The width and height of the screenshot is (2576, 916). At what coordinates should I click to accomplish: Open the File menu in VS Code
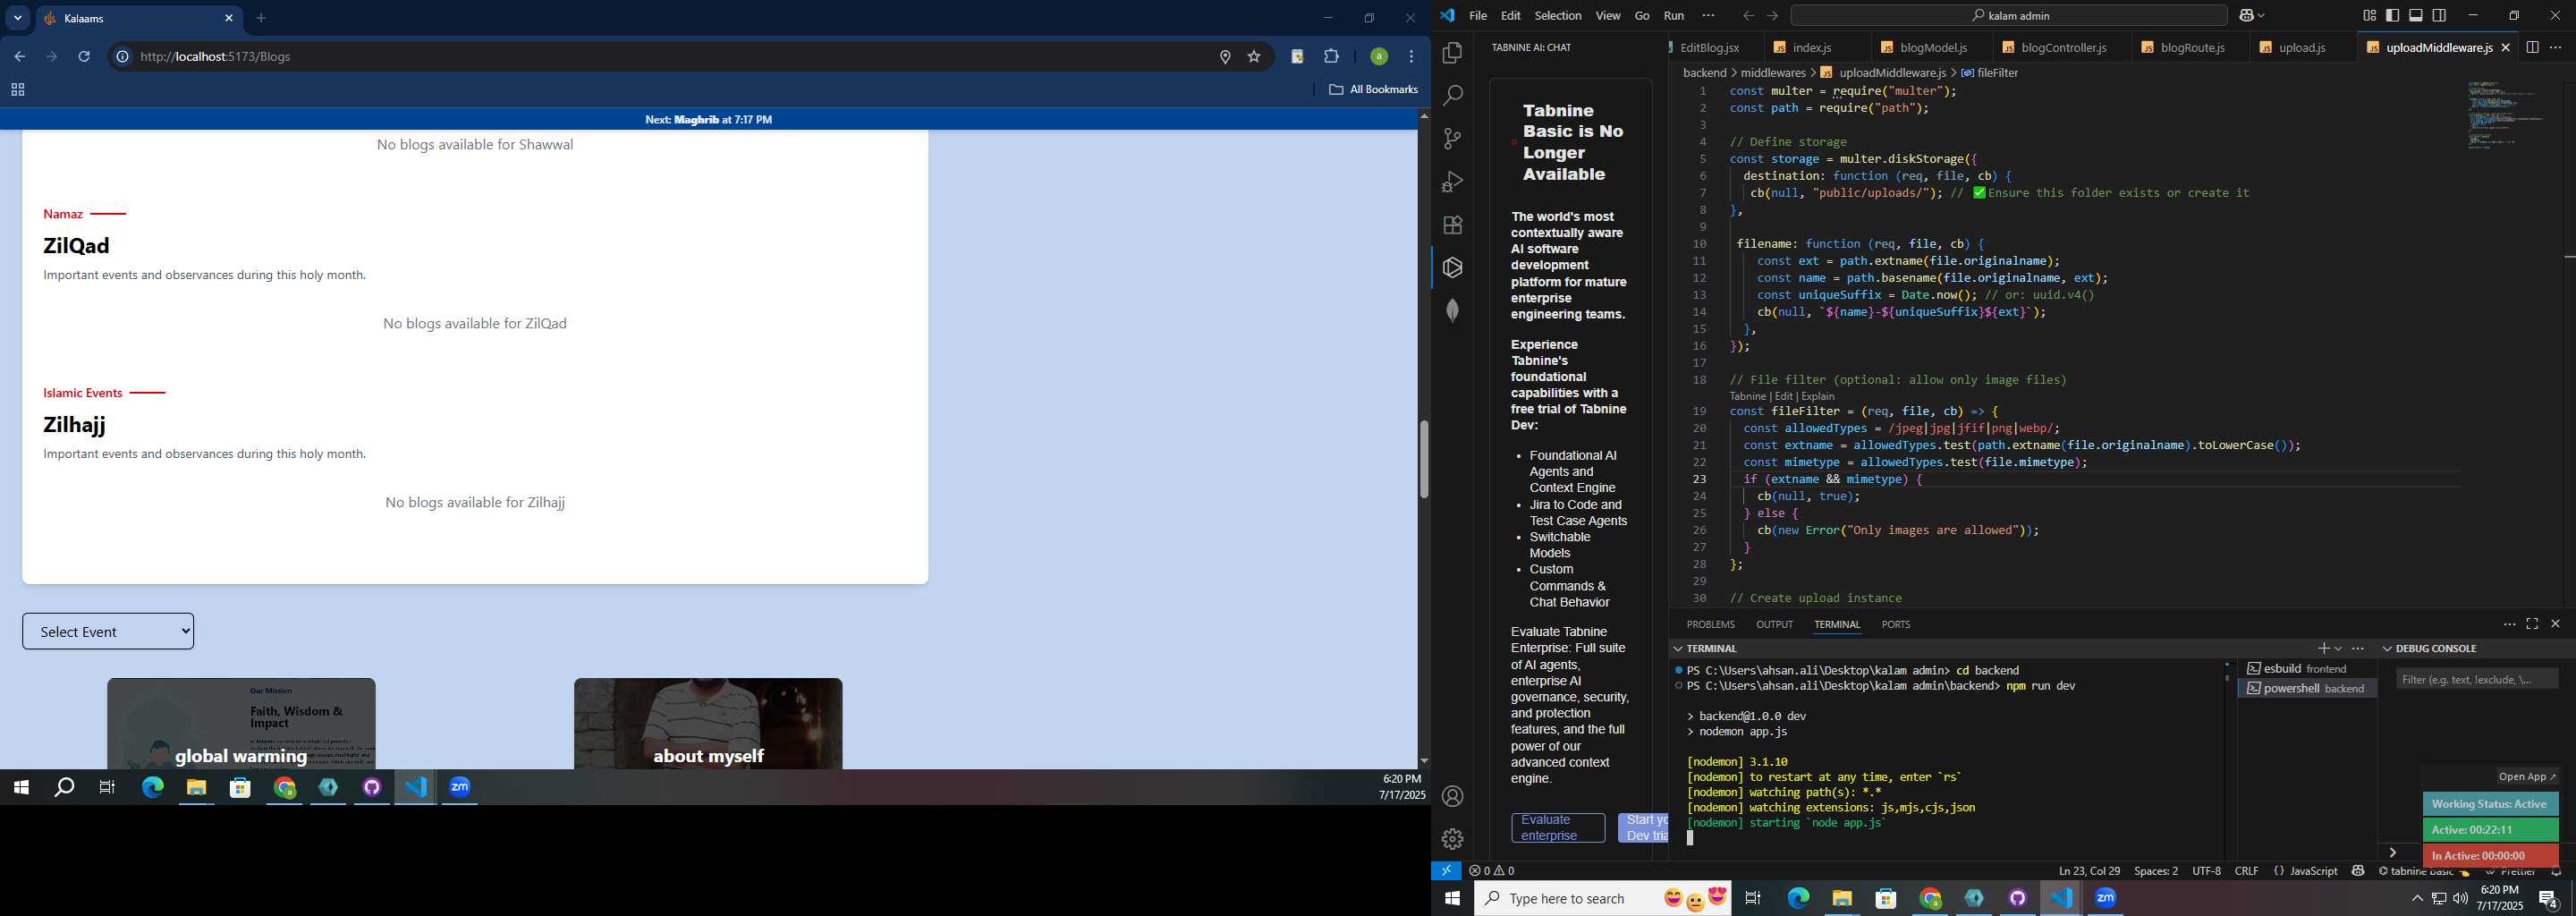point(1478,16)
